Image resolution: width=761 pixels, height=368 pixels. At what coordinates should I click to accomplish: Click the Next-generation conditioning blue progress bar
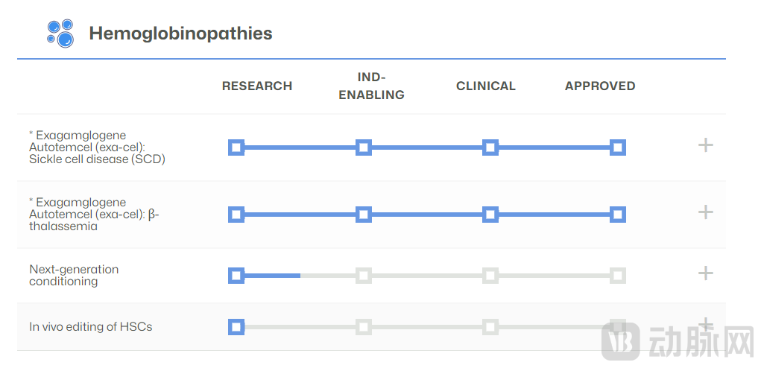coord(272,276)
